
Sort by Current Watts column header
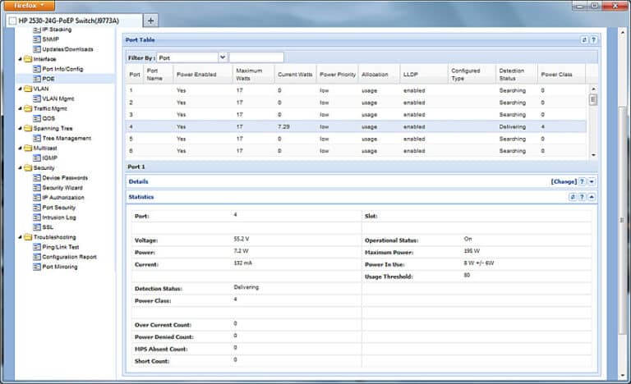pos(296,74)
